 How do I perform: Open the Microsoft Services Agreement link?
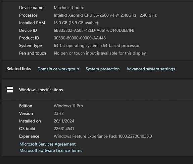[48, 144]
